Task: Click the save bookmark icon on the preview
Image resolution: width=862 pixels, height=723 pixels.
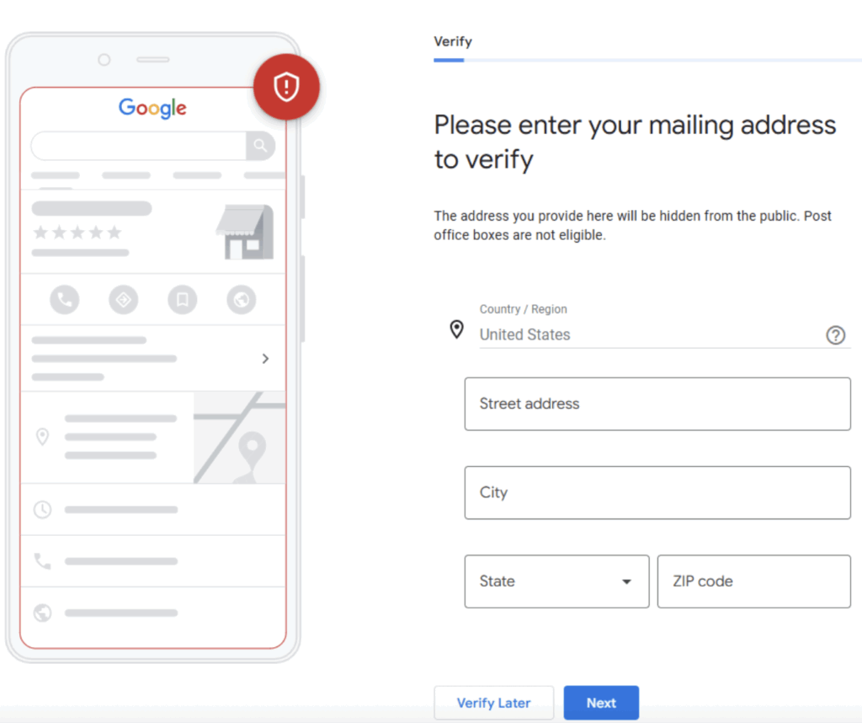Action: pyautogui.click(x=182, y=300)
